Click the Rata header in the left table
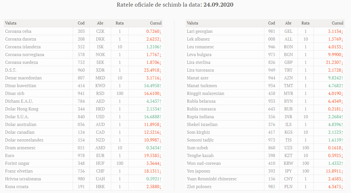This screenshot has width=351, height=193. (120, 23)
